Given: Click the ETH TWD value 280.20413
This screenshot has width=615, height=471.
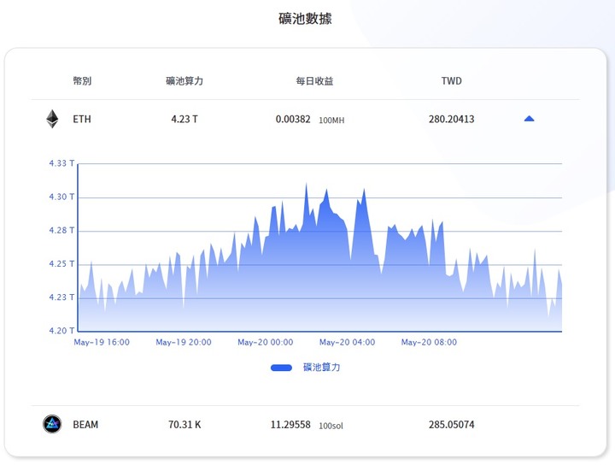Looking at the screenshot, I should pos(452,119).
